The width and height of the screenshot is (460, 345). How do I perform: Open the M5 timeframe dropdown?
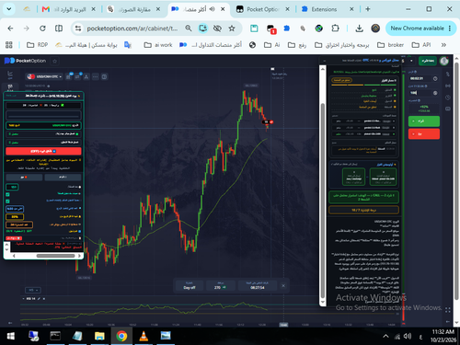pos(33,290)
